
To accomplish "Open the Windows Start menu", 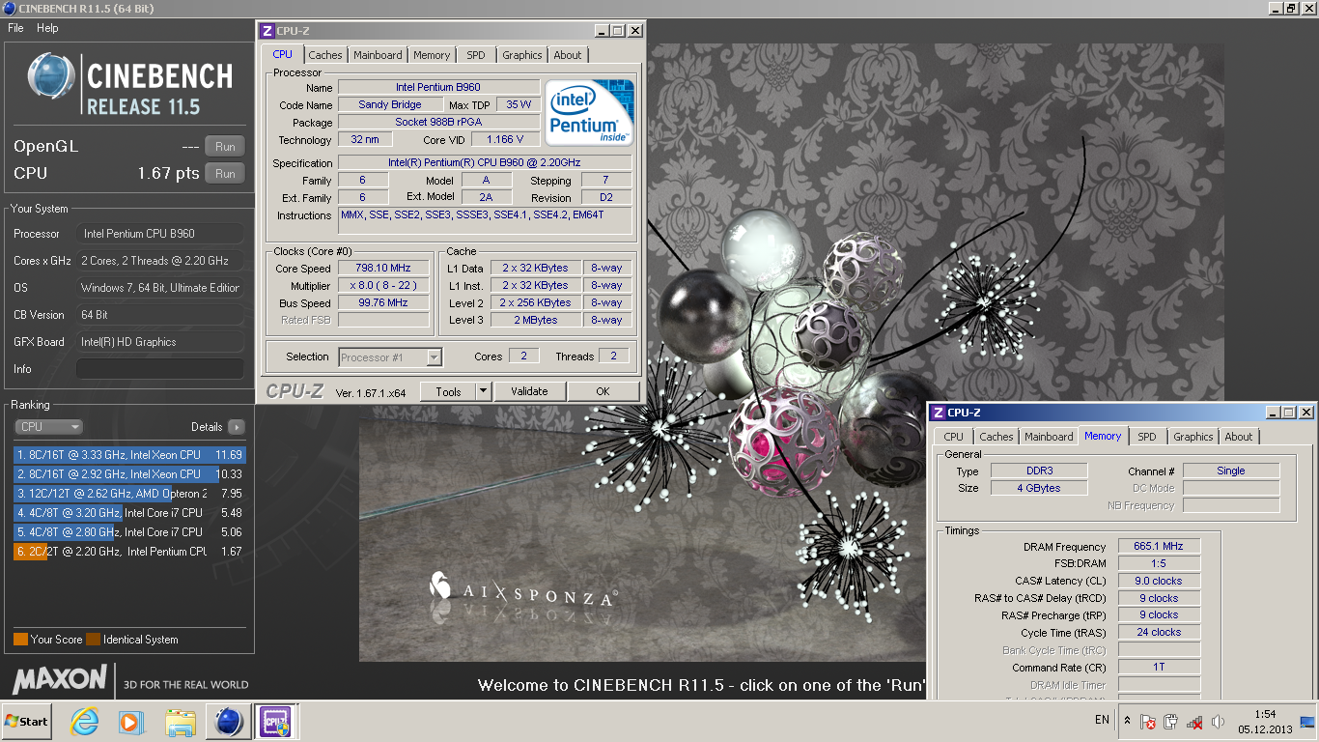I will [27, 722].
